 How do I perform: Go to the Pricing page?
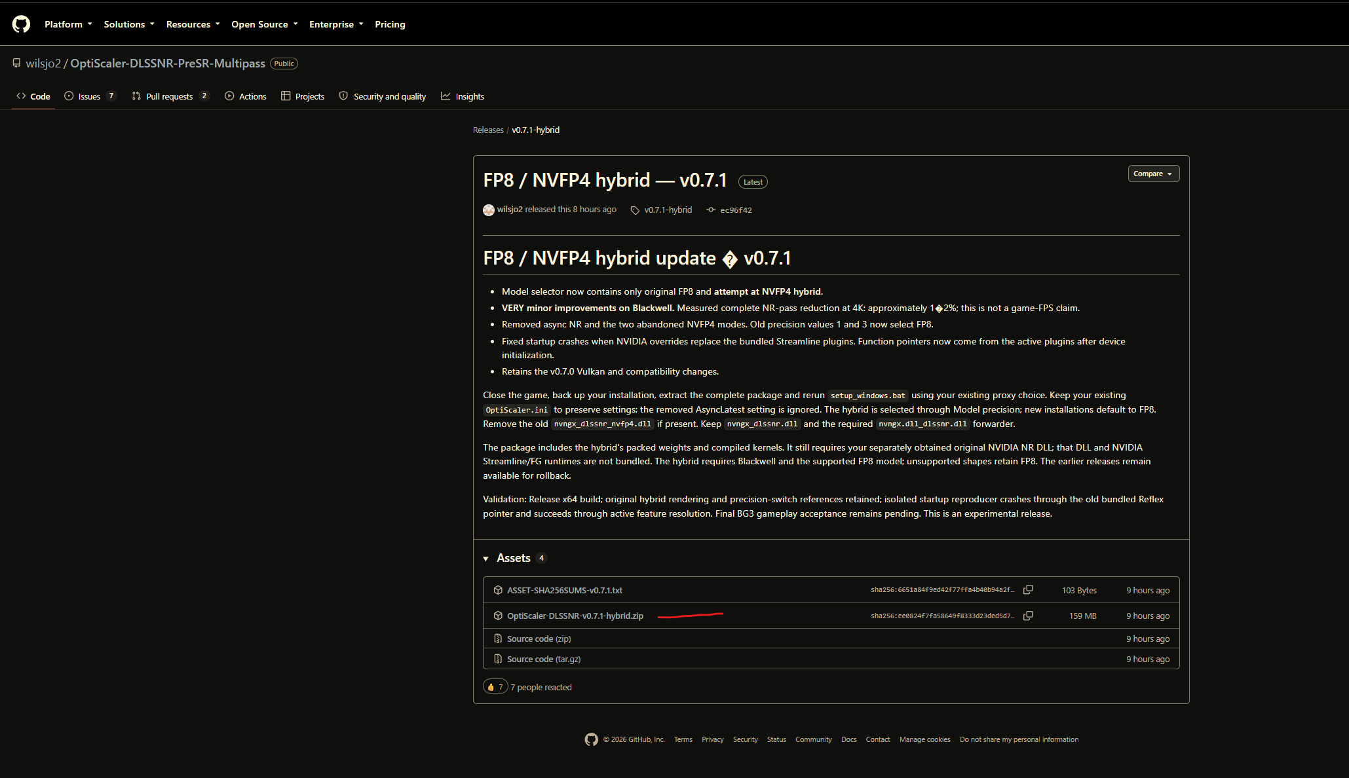coord(390,24)
